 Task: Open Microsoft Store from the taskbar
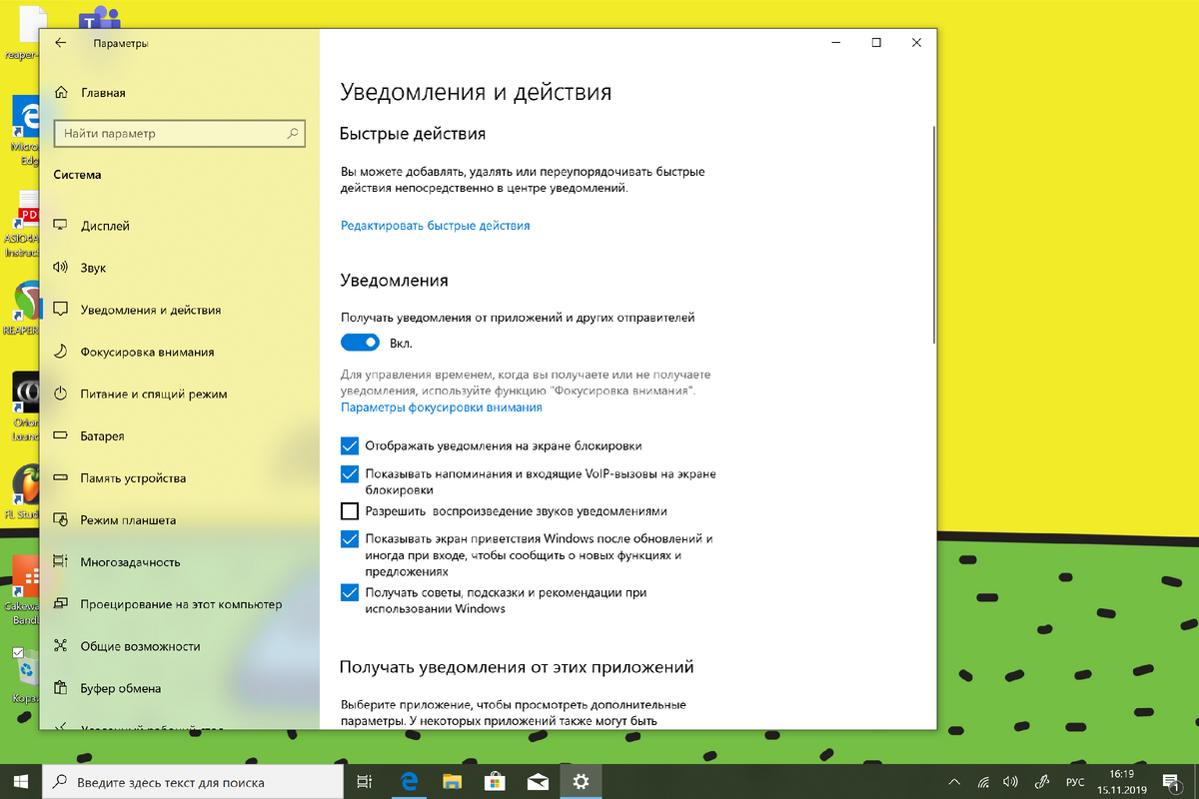tap(495, 782)
